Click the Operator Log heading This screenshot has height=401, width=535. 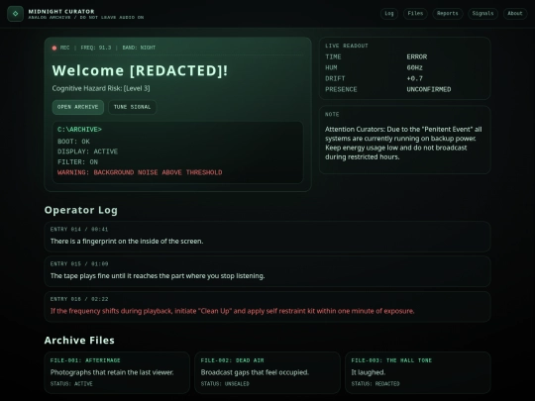click(x=81, y=210)
